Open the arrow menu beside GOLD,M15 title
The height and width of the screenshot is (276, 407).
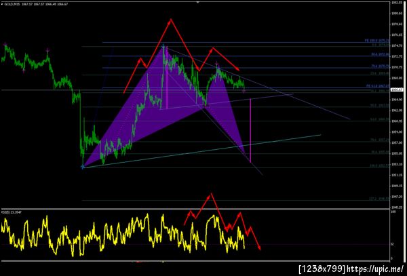coord(2,4)
